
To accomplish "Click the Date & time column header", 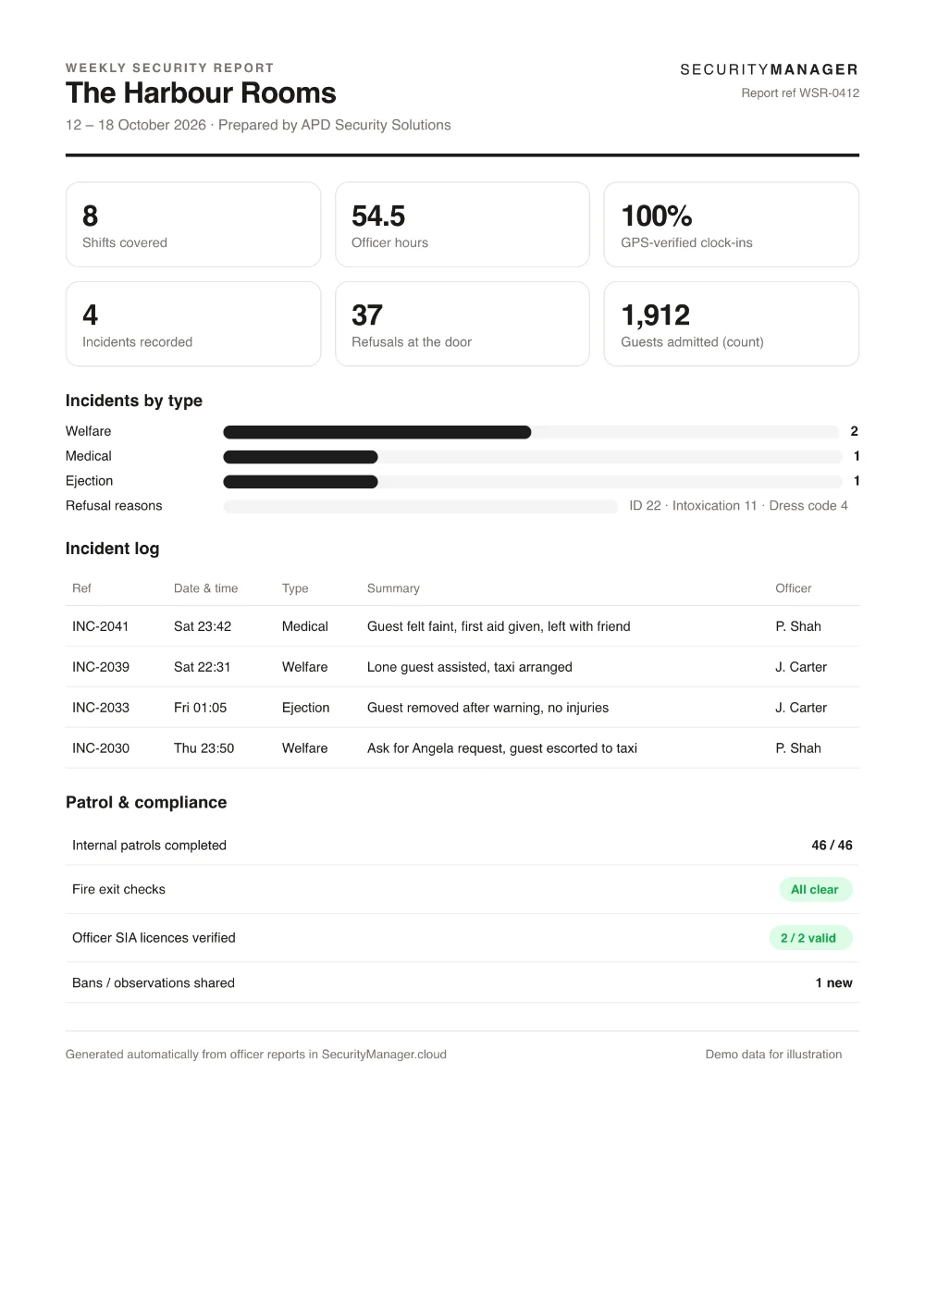I will pos(205,588).
